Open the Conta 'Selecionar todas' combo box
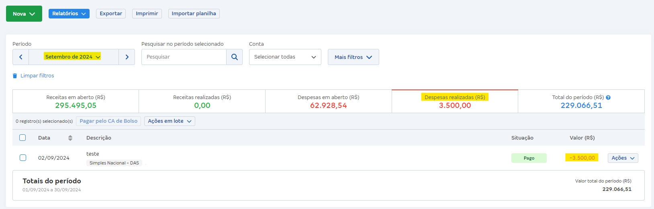Image resolution: width=654 pixels, height=209 pixels. [285, 57]
